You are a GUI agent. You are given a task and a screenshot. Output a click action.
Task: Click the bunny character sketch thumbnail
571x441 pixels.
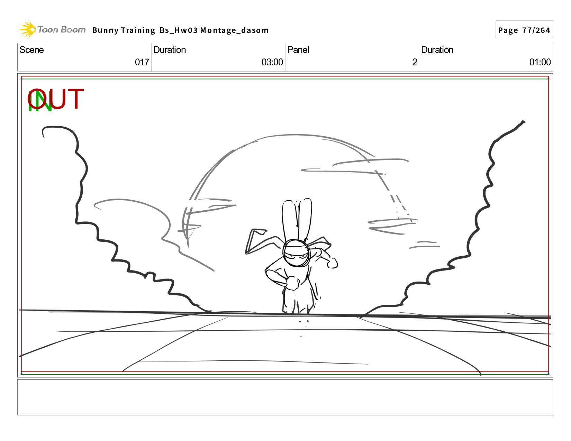point(292,256)
